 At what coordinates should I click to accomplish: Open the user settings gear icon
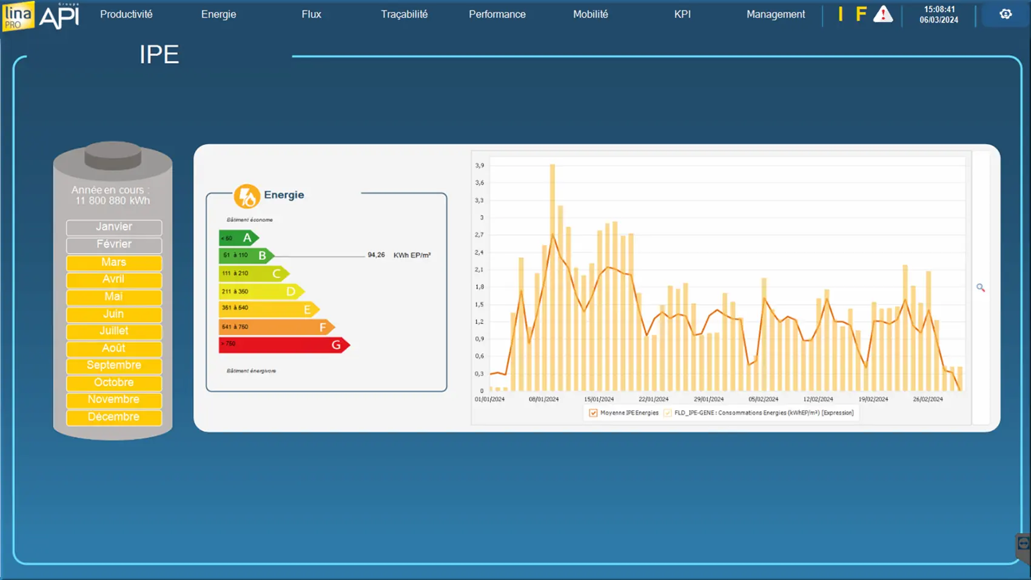coord(1006,14)
